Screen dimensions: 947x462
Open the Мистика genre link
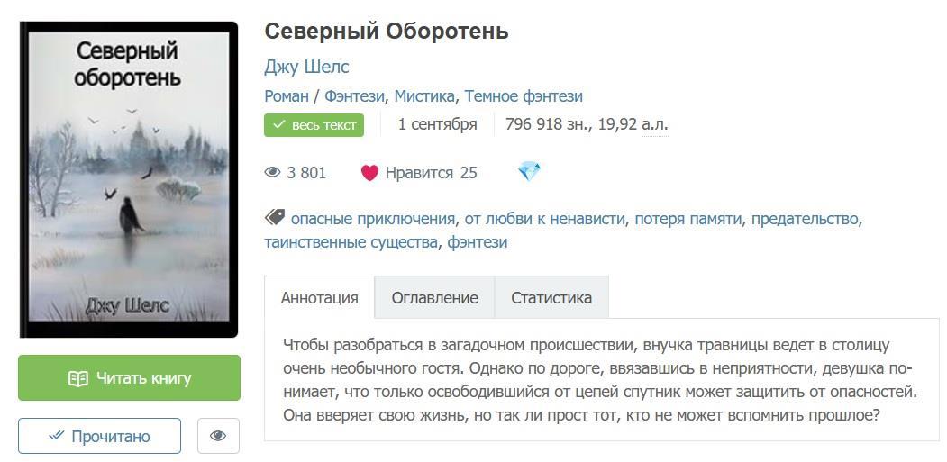425,96
